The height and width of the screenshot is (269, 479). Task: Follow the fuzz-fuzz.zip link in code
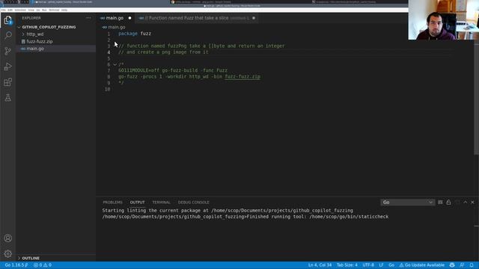tap(242, 76)
